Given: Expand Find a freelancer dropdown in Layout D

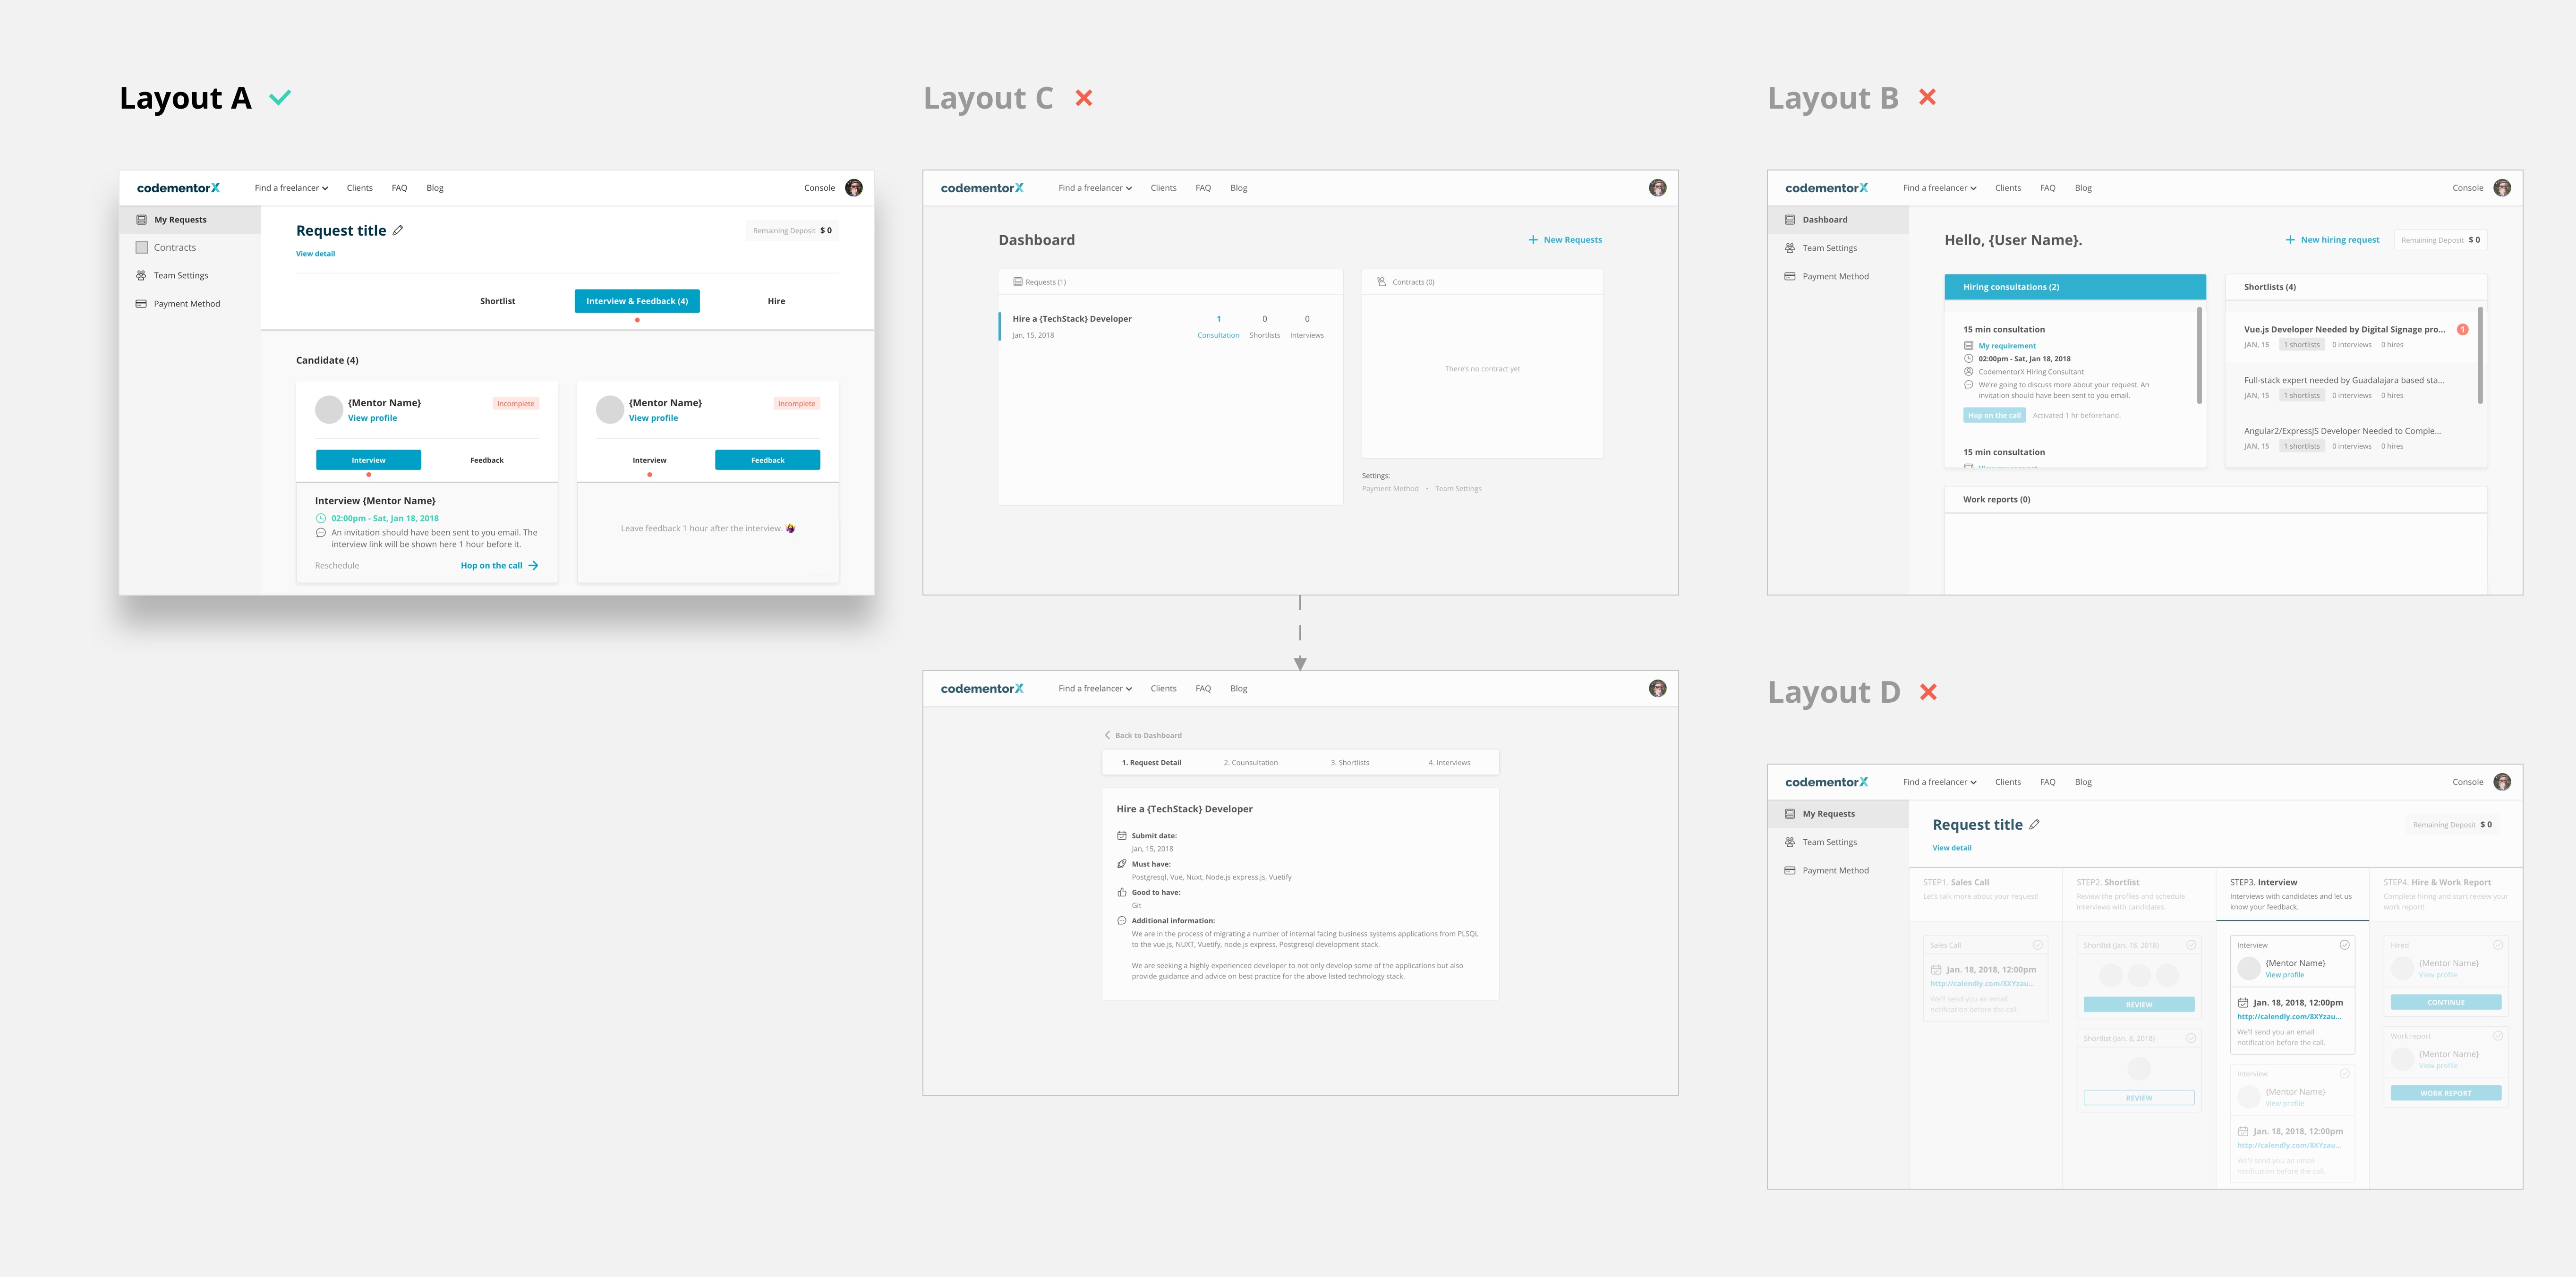Looking at the screenshot, I should click(1939, 782).
